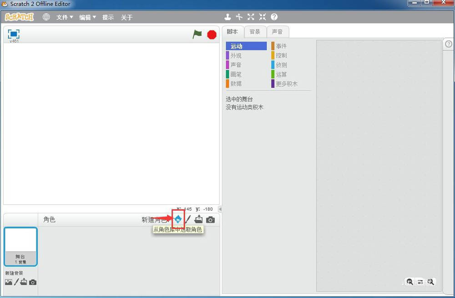The height and width of the screenshot is (298, 455).
Task: Paint a new sprite with the brush icon
Action: pyautogui.click(x=188, y=219)
